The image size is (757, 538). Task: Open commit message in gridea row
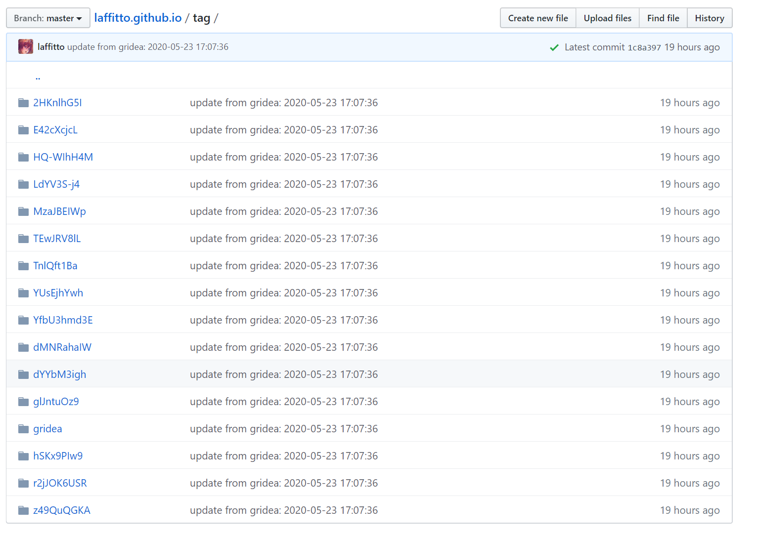(284, 429)
